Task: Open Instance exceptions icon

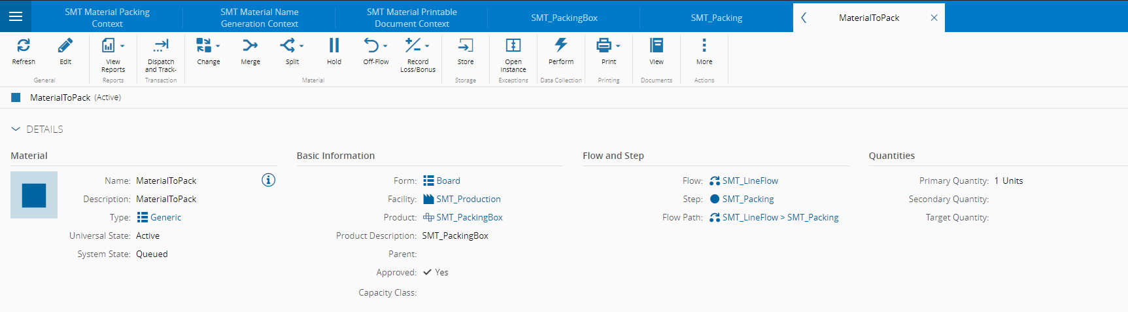Action: point(513,46)
